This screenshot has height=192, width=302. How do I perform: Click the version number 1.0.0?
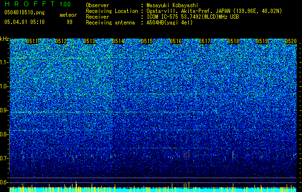pyautogui.click(x=65, y=4)
